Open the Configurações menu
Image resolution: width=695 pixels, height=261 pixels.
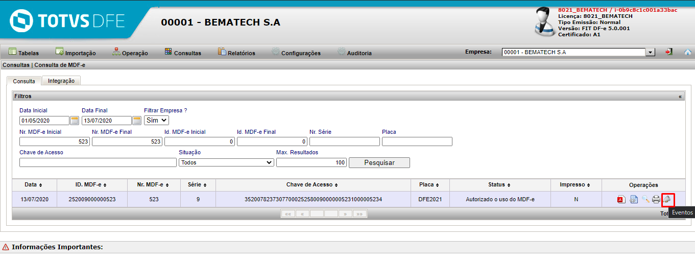[296, 53]
